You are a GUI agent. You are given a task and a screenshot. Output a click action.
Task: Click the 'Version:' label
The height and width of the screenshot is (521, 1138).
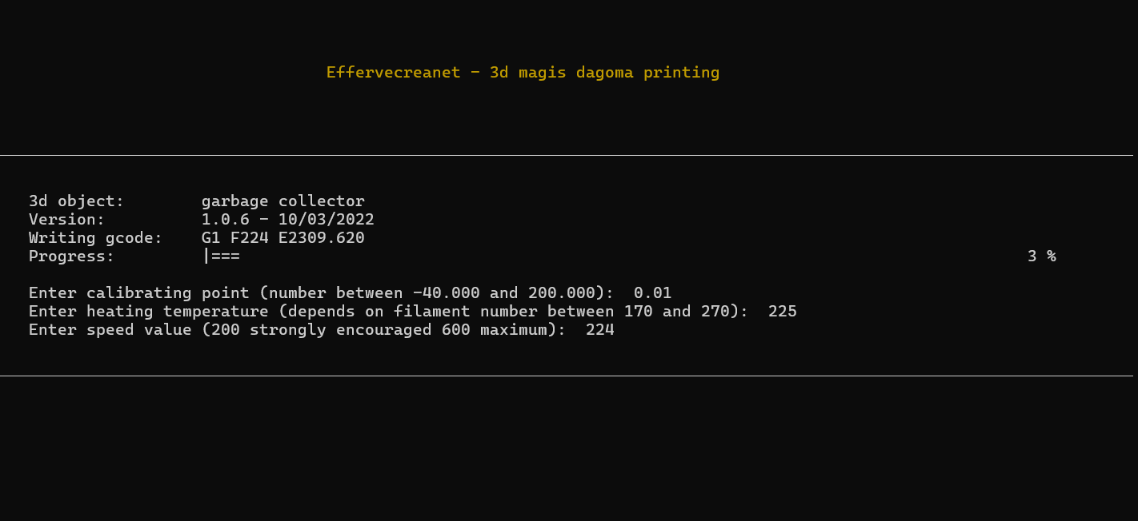[x=67, y=220]
